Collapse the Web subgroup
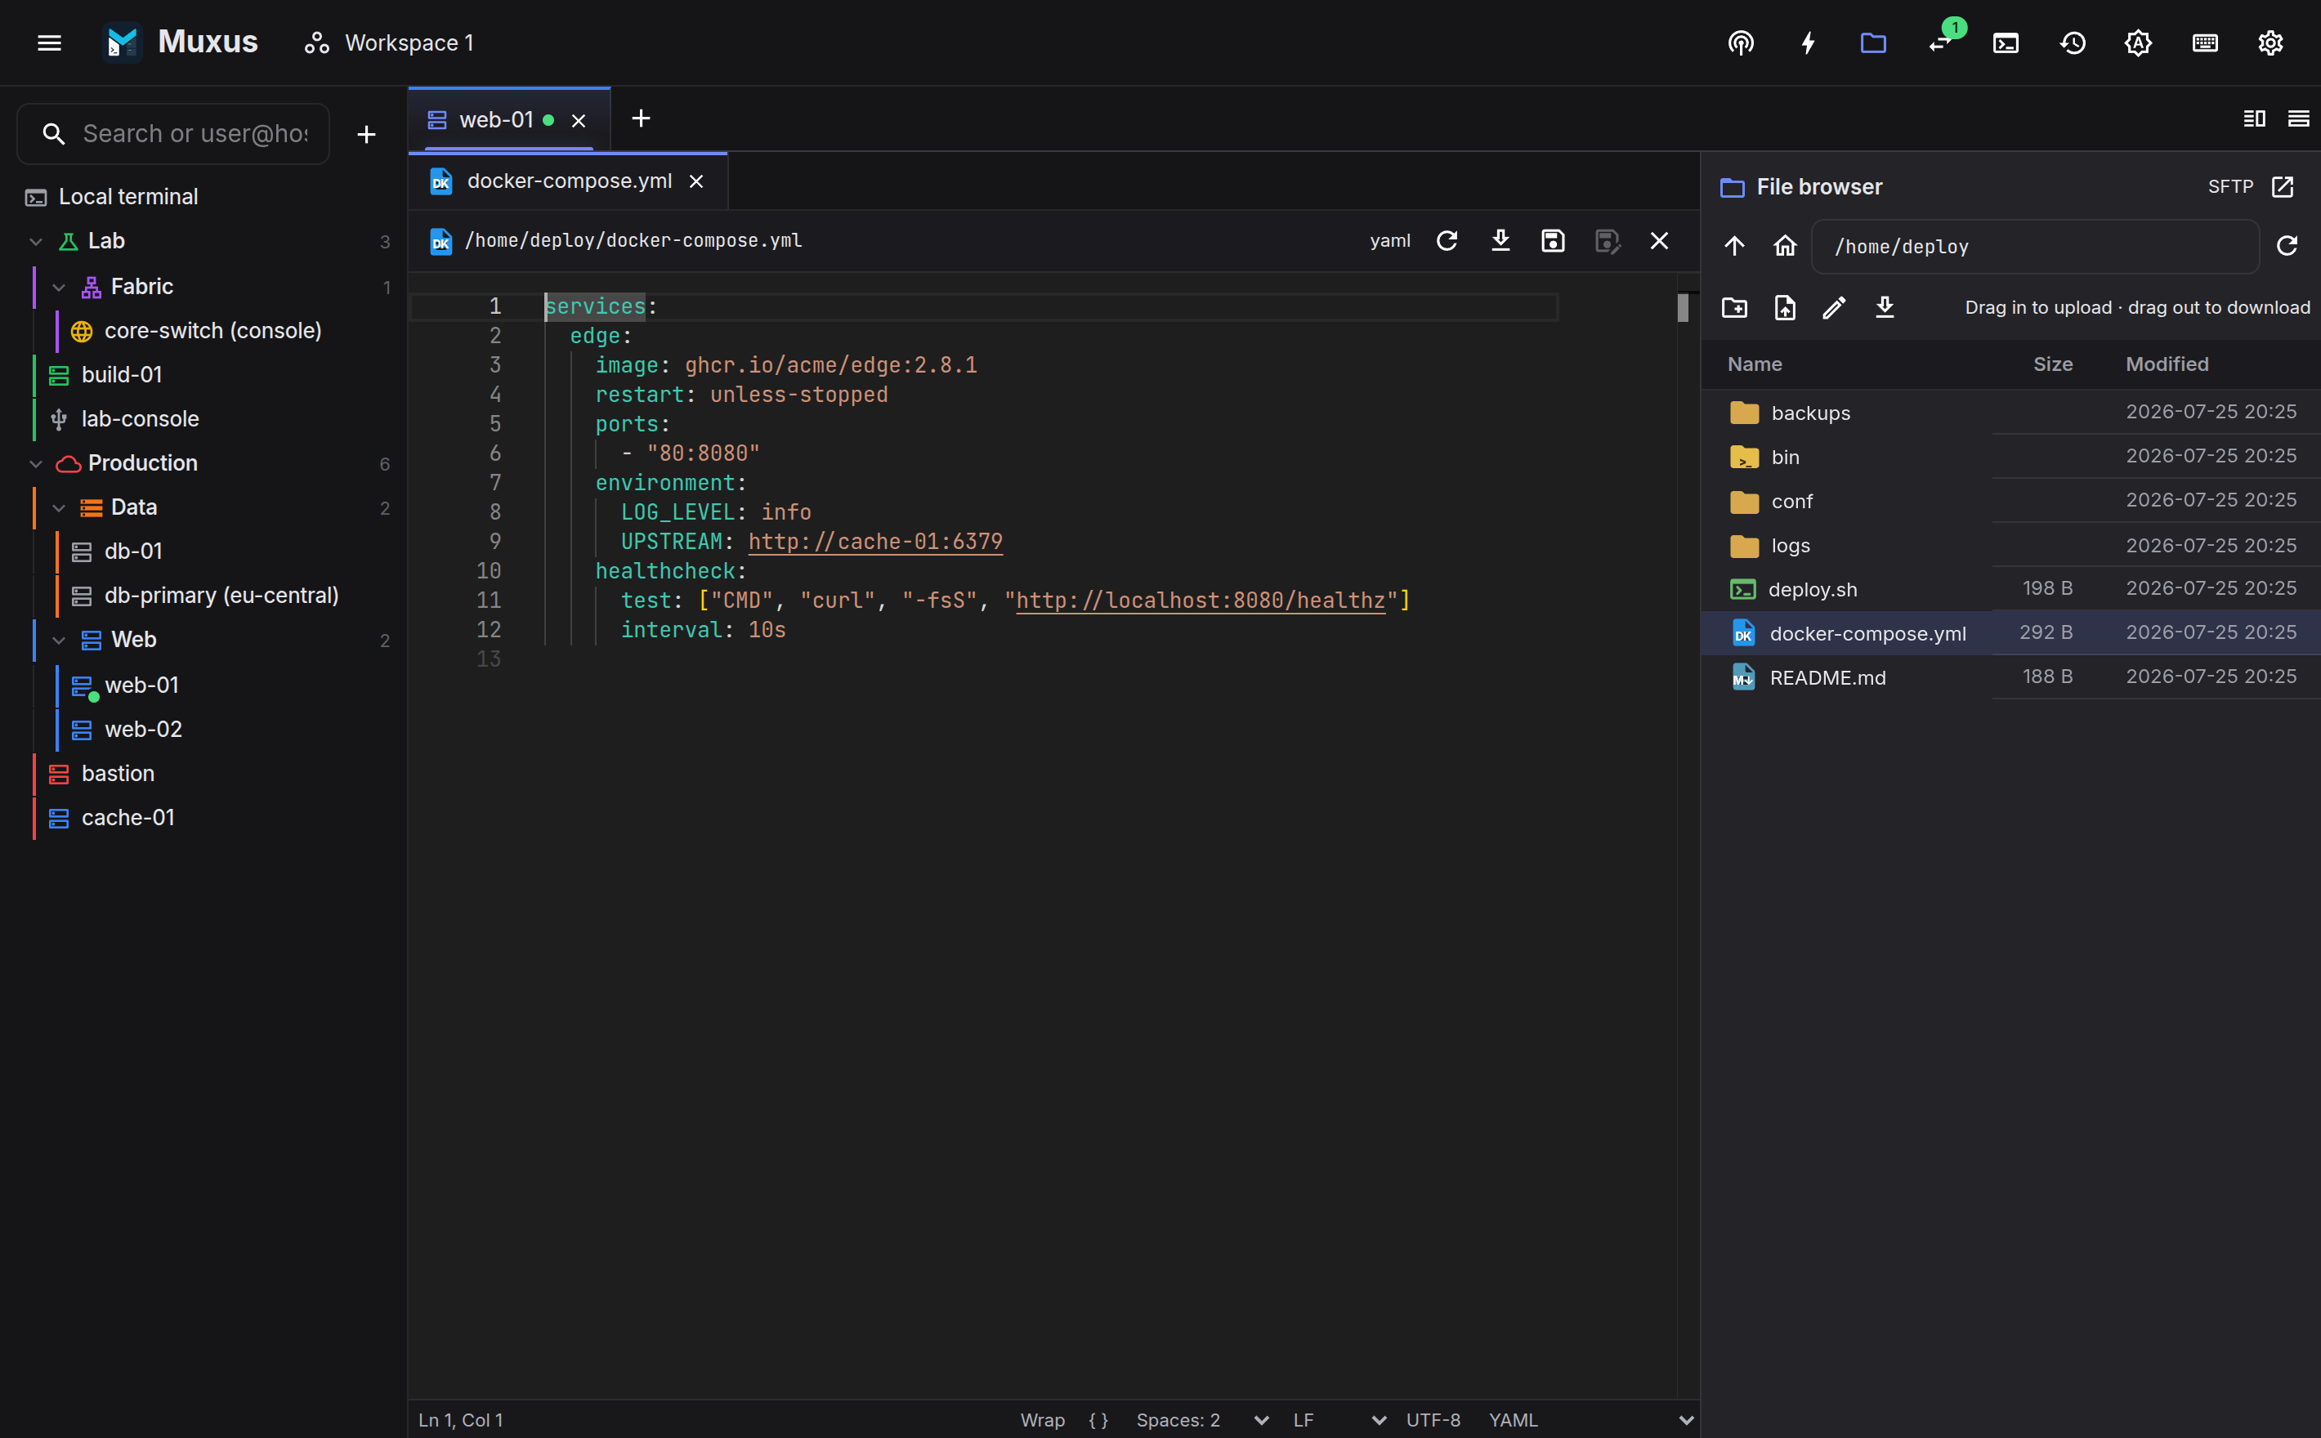Image resolution: width=2321 pixels, height=1438 pixels. [59, 640]
